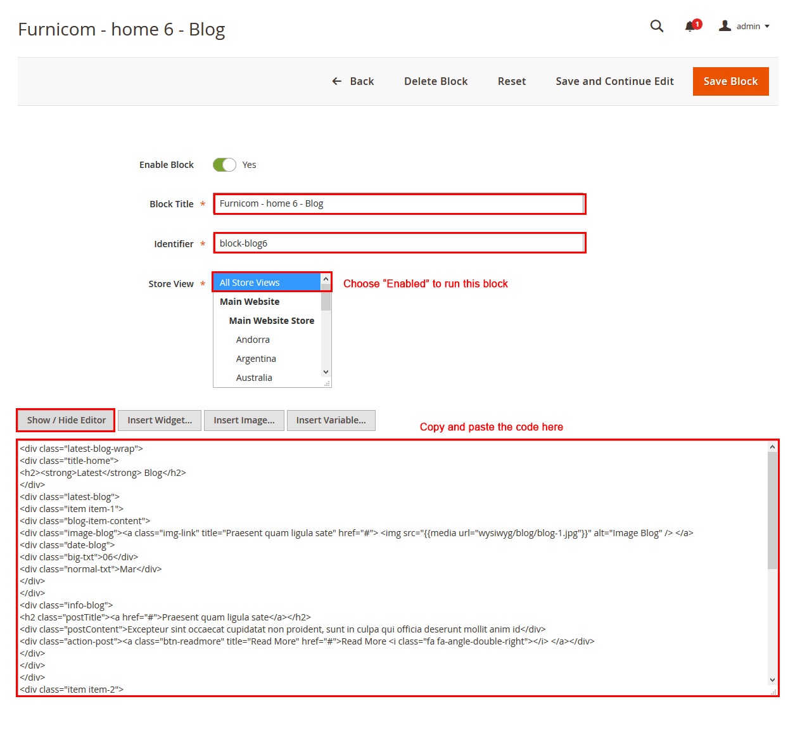Click Store View list scroll down arrow
The image size is (788, 732).
pyautogui.click(x=326, y=372)
